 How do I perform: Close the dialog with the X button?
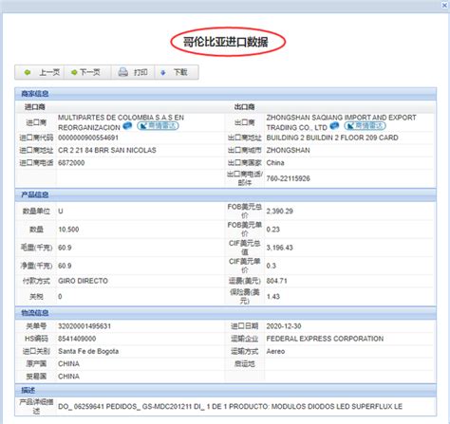click(x=444, y=6)
